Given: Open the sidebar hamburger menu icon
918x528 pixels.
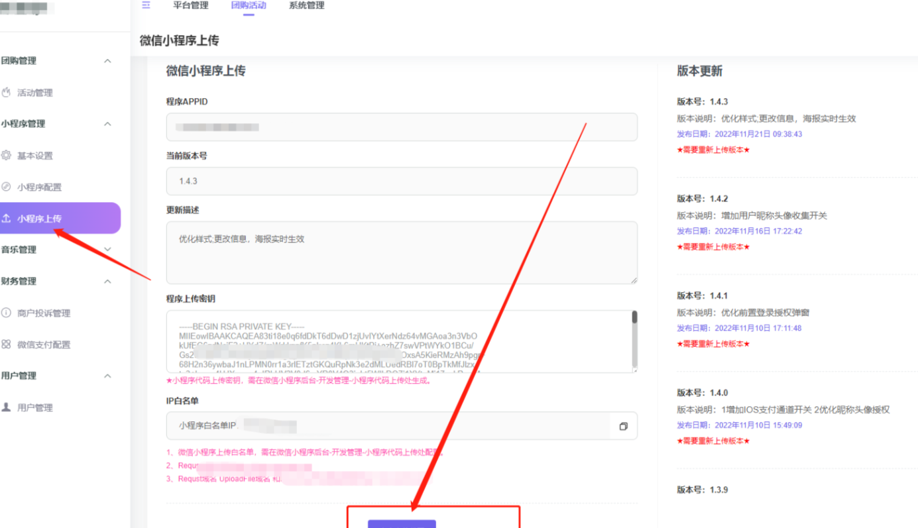Looking at the screenshot, I should pos(146,5).
